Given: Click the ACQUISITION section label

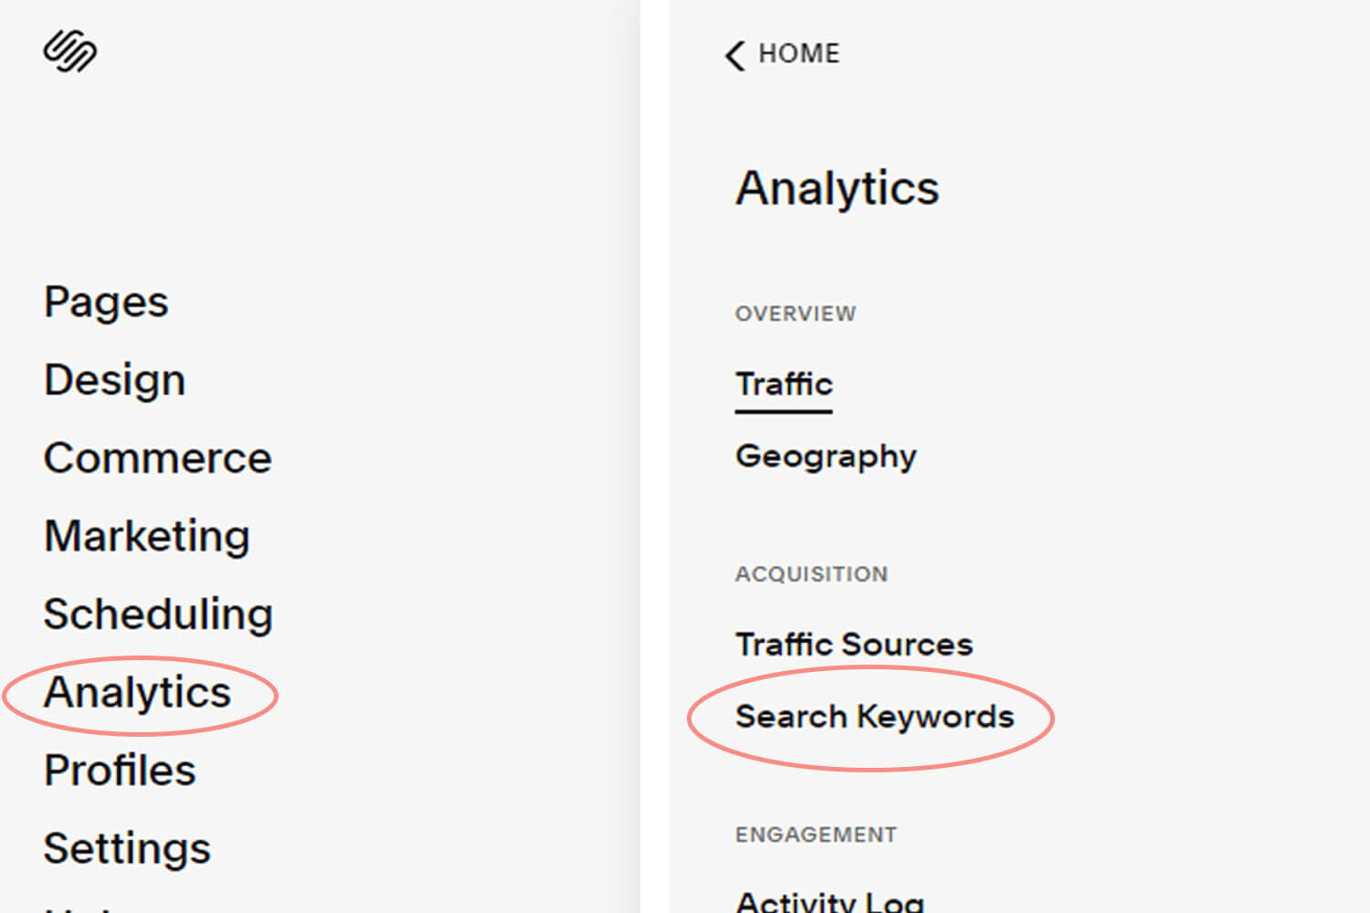Looking at the screenshot, I should [811, 574].
